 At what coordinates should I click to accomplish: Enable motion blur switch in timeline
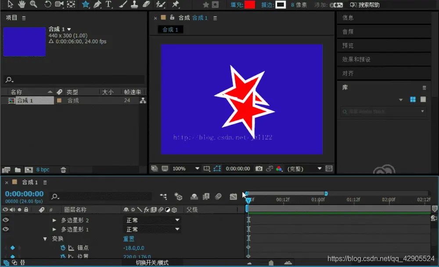click(x=218, y=196)
